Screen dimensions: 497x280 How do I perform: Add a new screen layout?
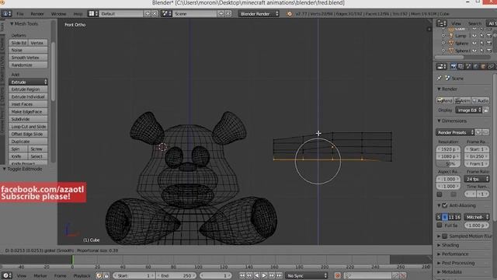pos(148,14)
